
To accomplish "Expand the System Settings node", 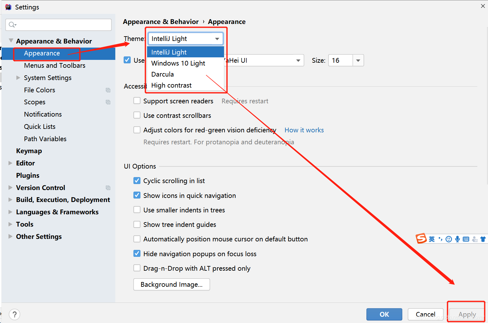I will click(18, 78).
